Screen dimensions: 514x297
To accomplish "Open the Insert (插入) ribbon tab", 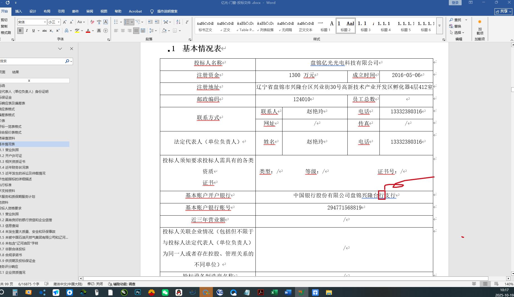I will [18, 11].
